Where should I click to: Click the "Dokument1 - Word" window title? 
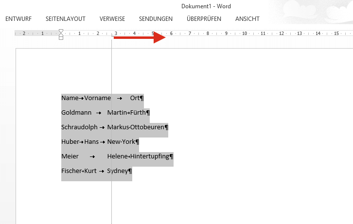point(206,6)
